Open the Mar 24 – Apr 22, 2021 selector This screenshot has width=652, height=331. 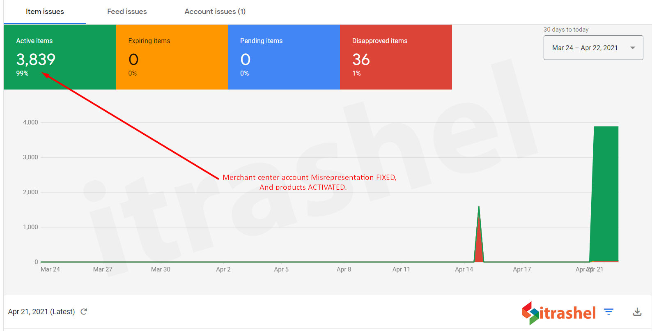pos(585,48)
